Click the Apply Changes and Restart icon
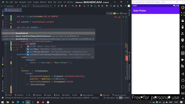Image resolution: width=185 pixels, height=104 pixels. point(58,6)
